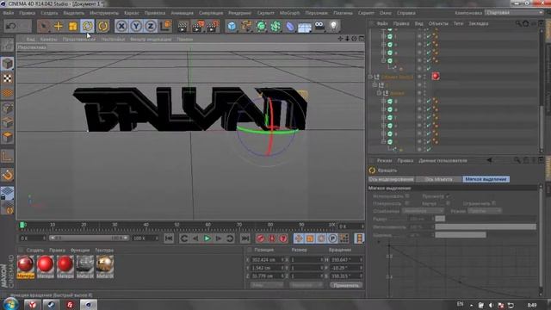Open Создать in the material manager
The height and width of the screenshot is (310, 551).
point(35,251)
